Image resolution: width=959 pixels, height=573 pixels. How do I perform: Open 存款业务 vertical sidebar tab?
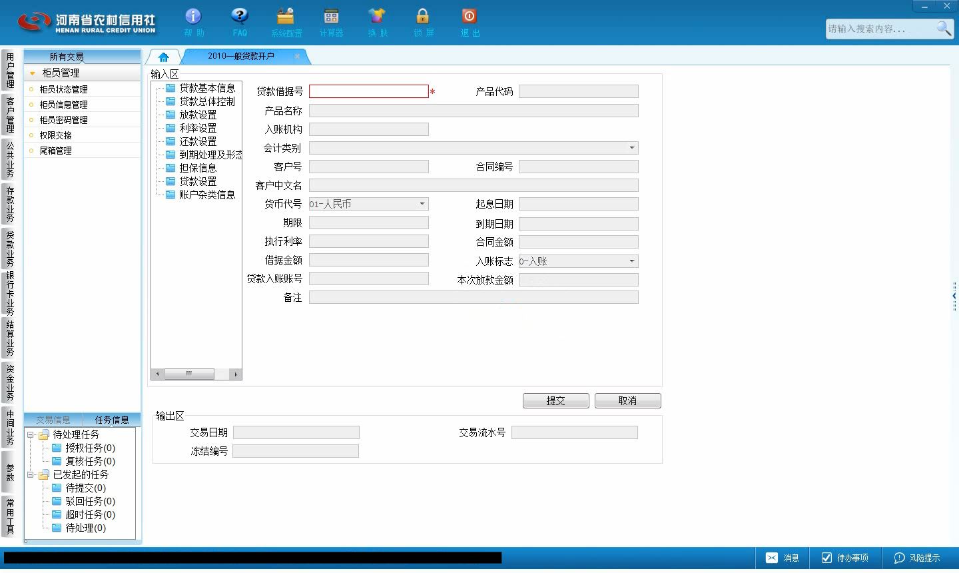coord(9,204)
